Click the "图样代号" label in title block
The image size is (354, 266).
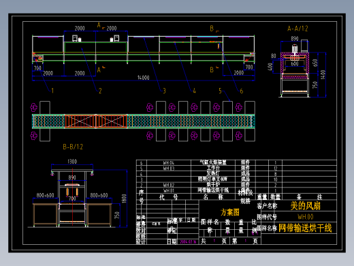coord(267,217)
